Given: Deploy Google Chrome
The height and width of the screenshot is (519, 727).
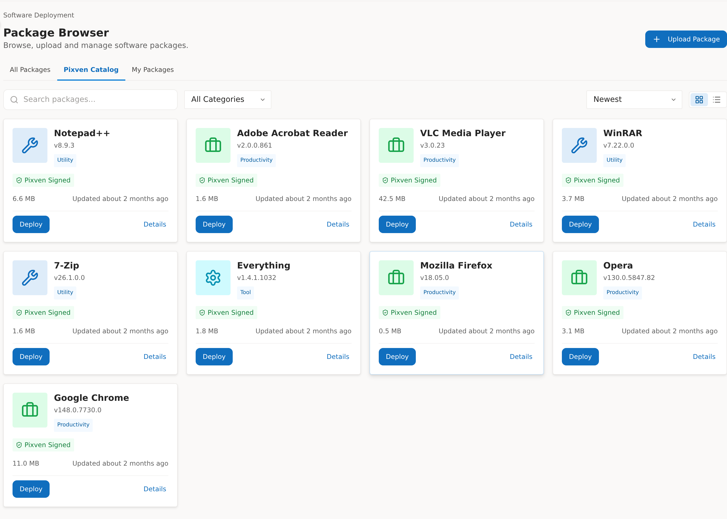Looking at the screenshot, I should point(31,489).
